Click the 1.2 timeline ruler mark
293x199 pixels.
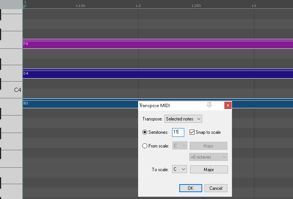pyautogui.click(x=138, y=6)
